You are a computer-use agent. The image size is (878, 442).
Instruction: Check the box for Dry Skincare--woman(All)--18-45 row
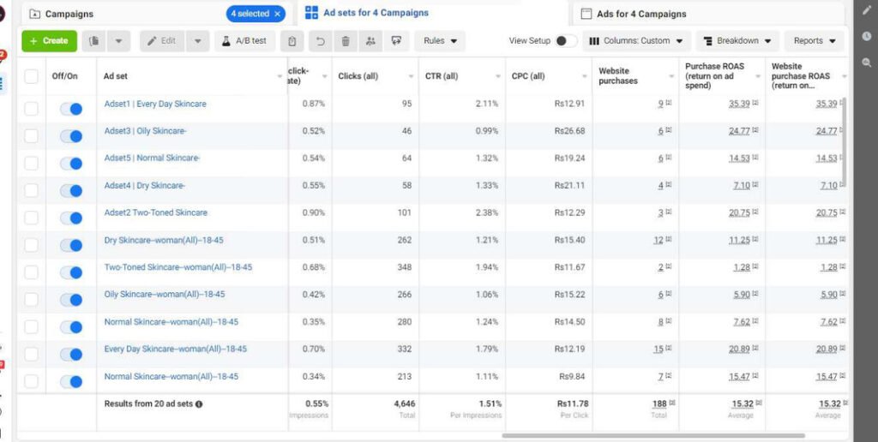[x=32, y=245]
